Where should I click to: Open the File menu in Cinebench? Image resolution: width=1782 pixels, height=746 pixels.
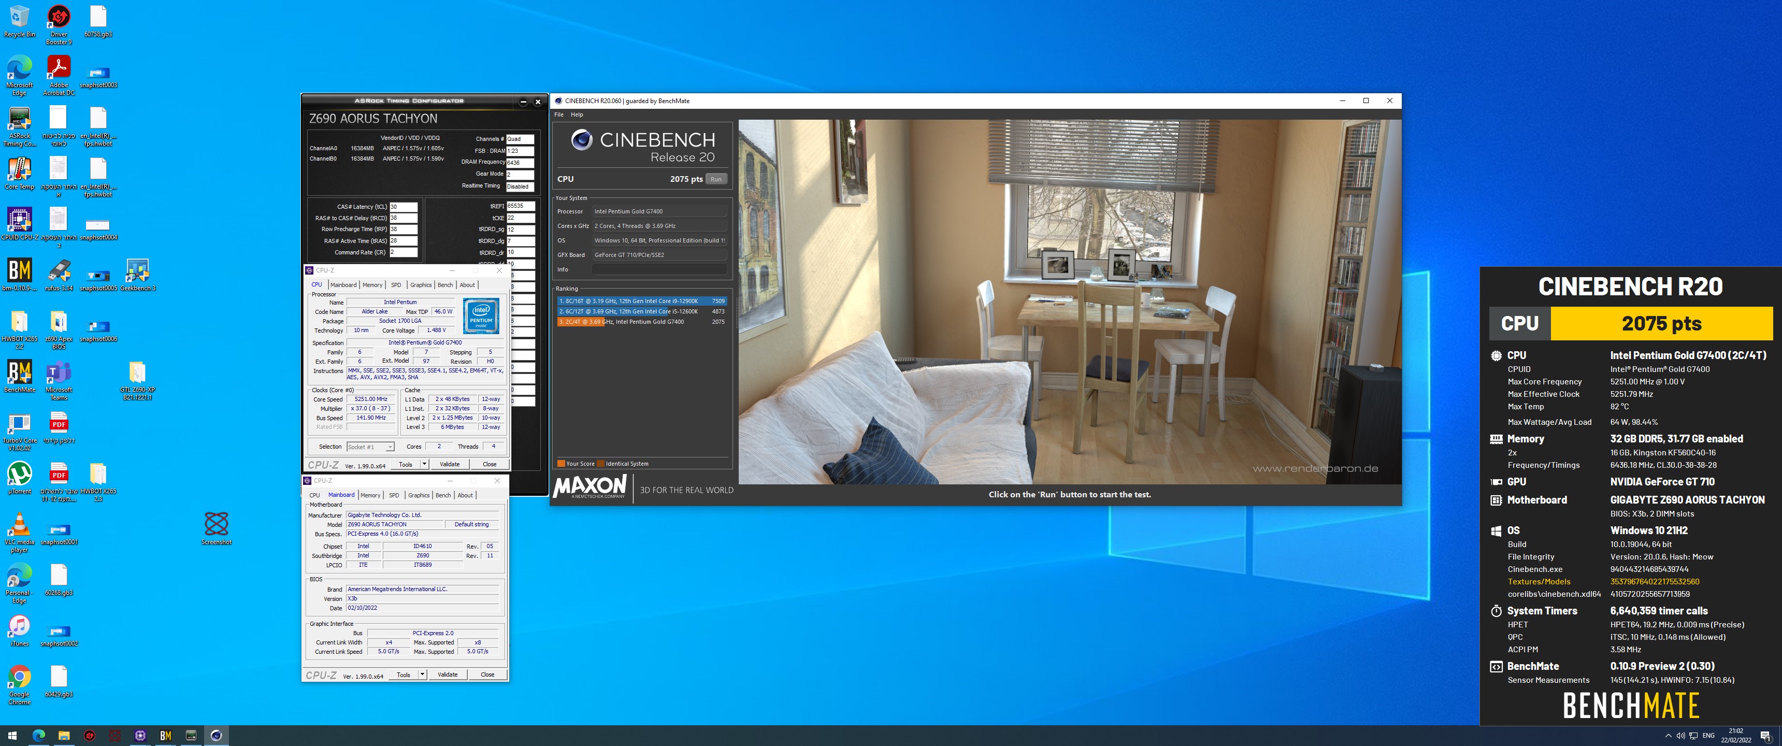[x=559, y=114]
